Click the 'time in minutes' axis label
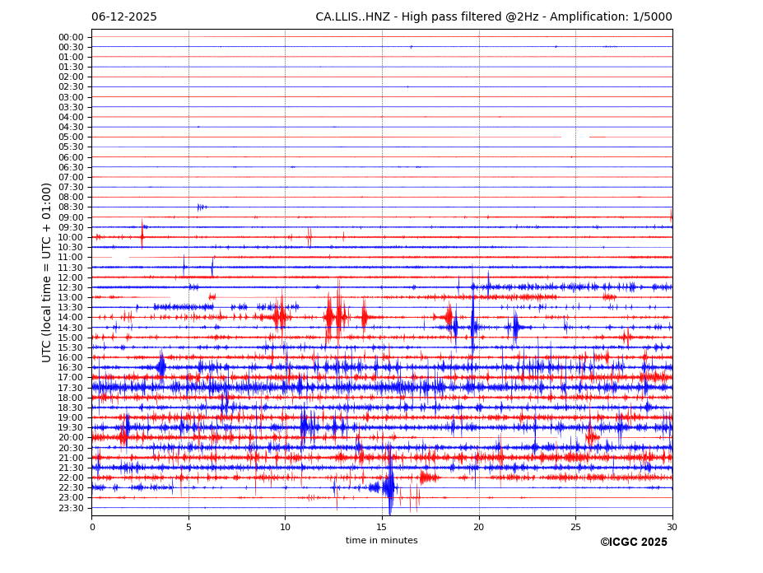Screen dimensions: 763x573 point(381,540)
